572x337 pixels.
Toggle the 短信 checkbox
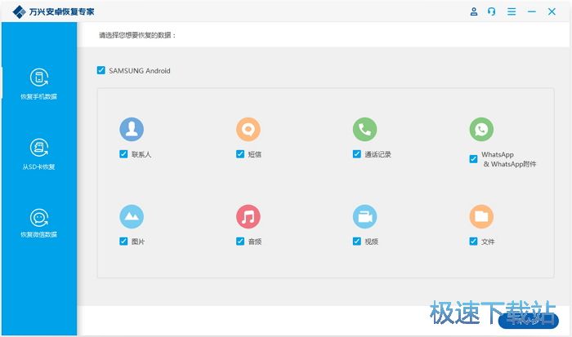(x=240, y=154)
